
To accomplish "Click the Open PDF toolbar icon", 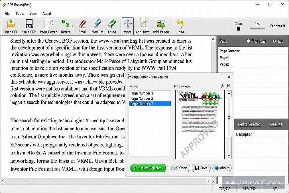I will coord(11,27).
